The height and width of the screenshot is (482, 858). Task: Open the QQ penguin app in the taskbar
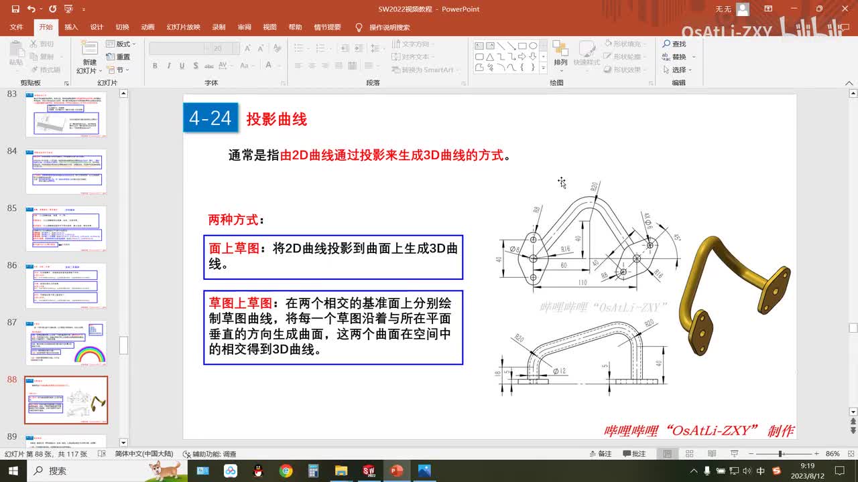pos(258,471)
